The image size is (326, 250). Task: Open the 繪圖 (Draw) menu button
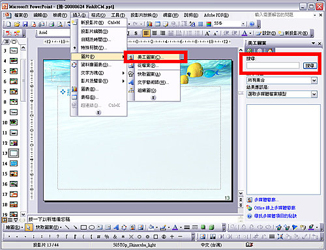(14, 227)
